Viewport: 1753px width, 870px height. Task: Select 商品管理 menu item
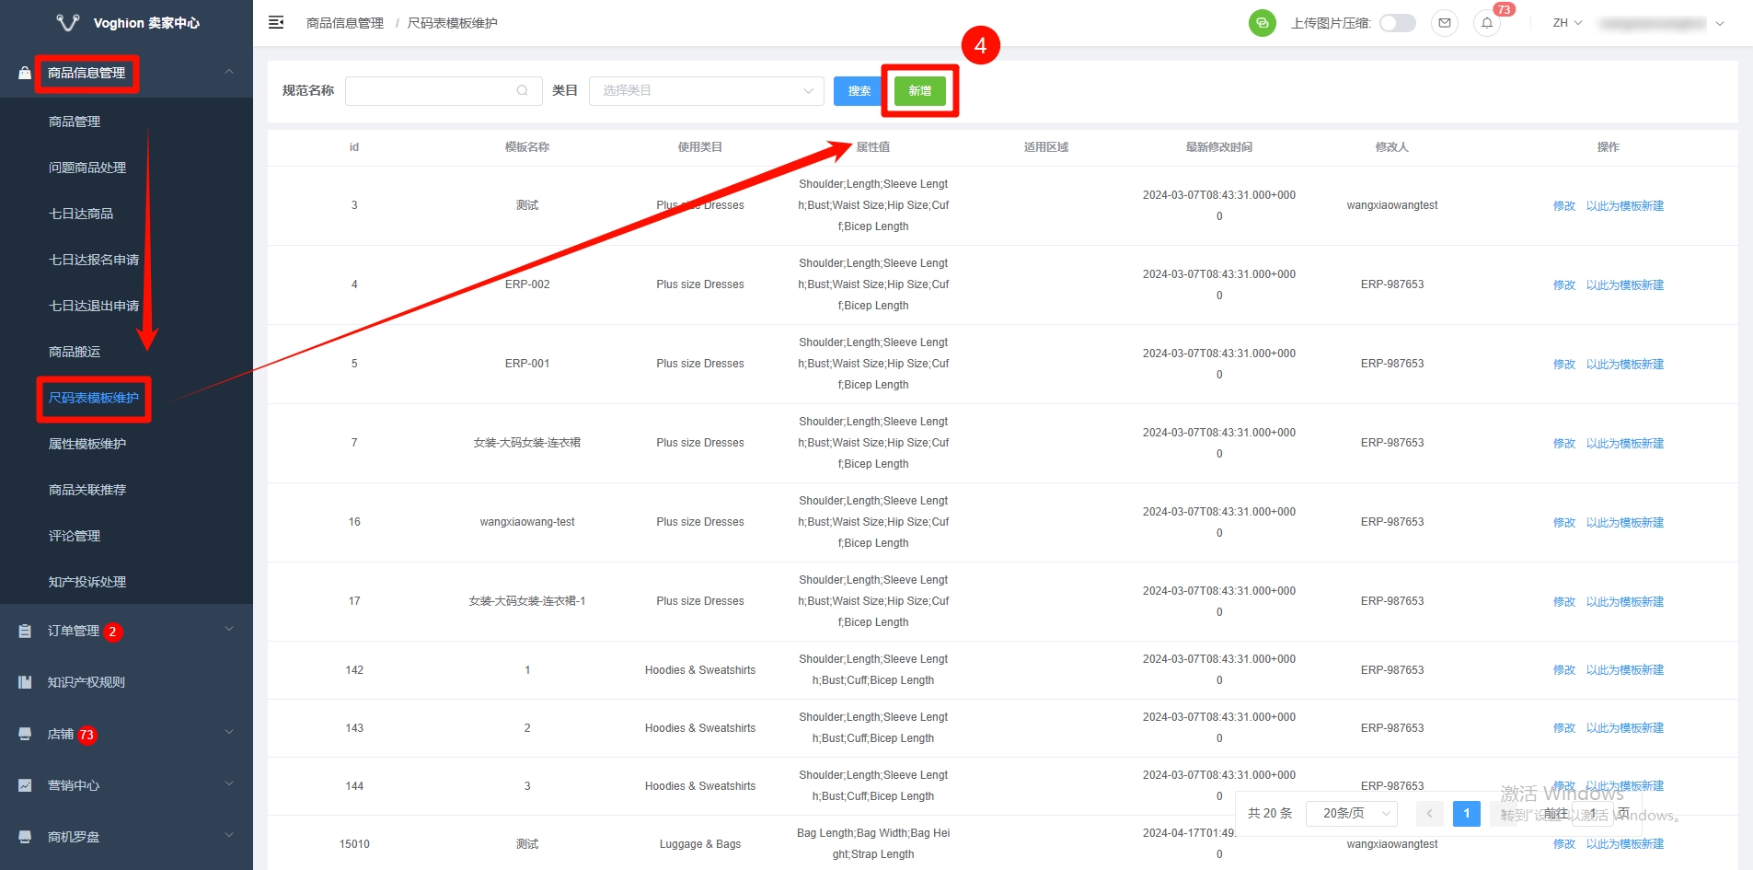(x=75, y=122)
